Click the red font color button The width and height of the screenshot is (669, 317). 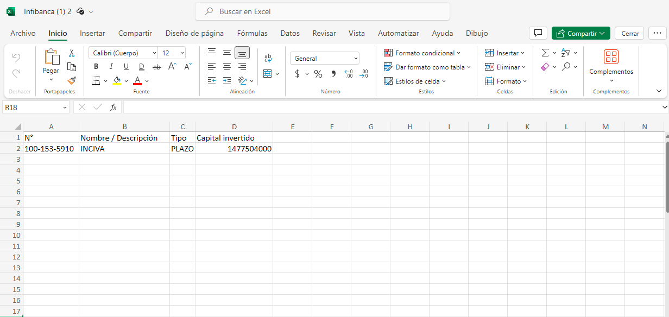point(137,81)
